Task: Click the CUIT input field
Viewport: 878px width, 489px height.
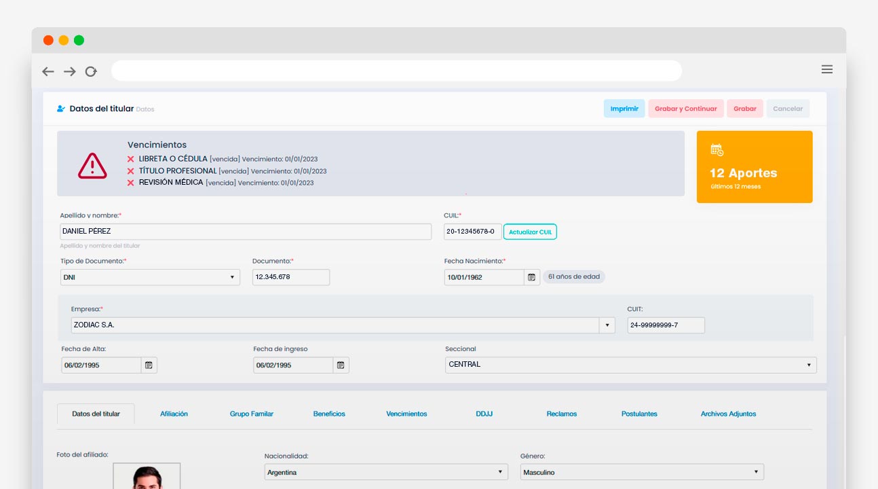Action: click(666, 325)
